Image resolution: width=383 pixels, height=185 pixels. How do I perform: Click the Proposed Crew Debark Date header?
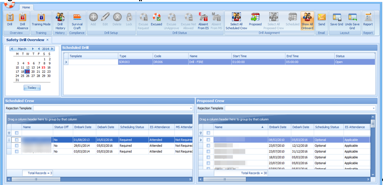[x=302, y=127]
